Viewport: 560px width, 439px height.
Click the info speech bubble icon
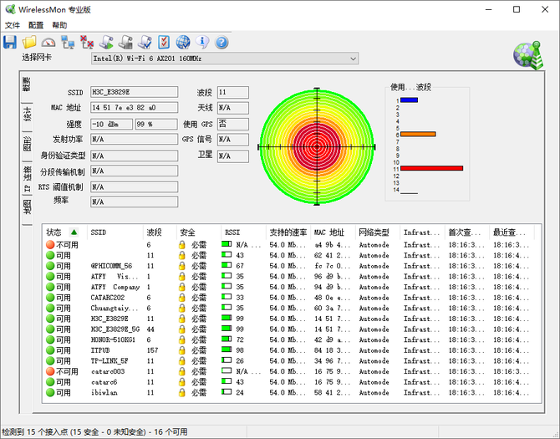tap(202, 42)
